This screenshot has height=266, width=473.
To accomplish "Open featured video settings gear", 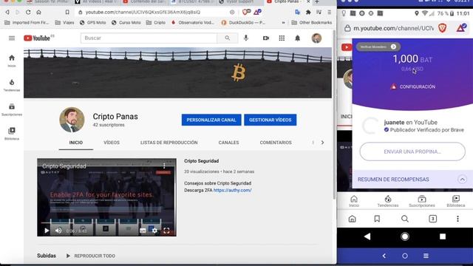I will tap(154, 231).
